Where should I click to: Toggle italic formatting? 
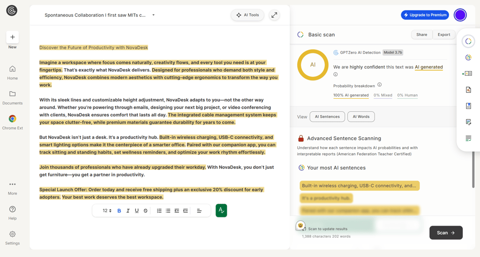[128, 211]
